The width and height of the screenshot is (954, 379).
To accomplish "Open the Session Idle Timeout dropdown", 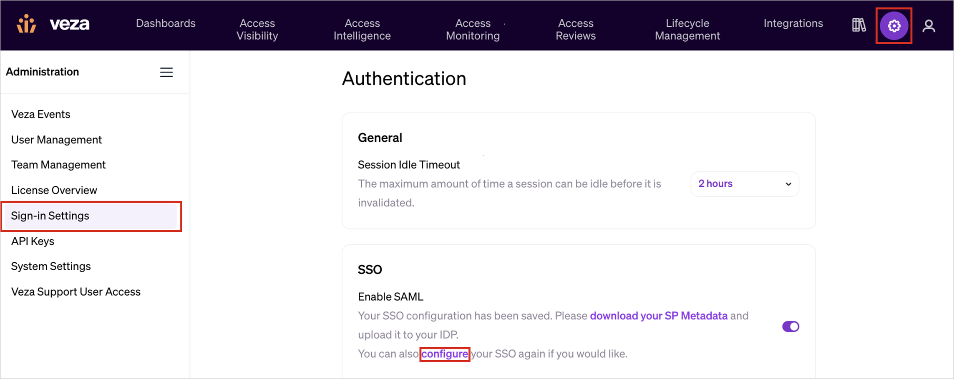I will click(x=744, y=184).
